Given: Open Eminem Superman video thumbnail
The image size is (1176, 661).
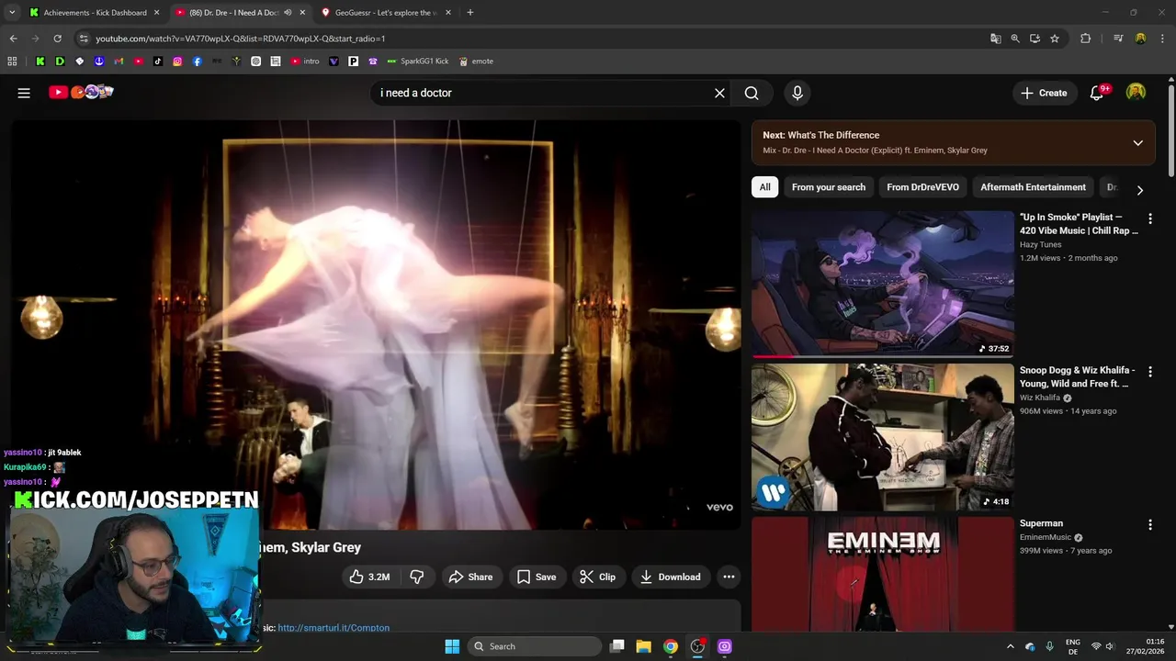Looking at the screenshot, I should pos(883,574).
